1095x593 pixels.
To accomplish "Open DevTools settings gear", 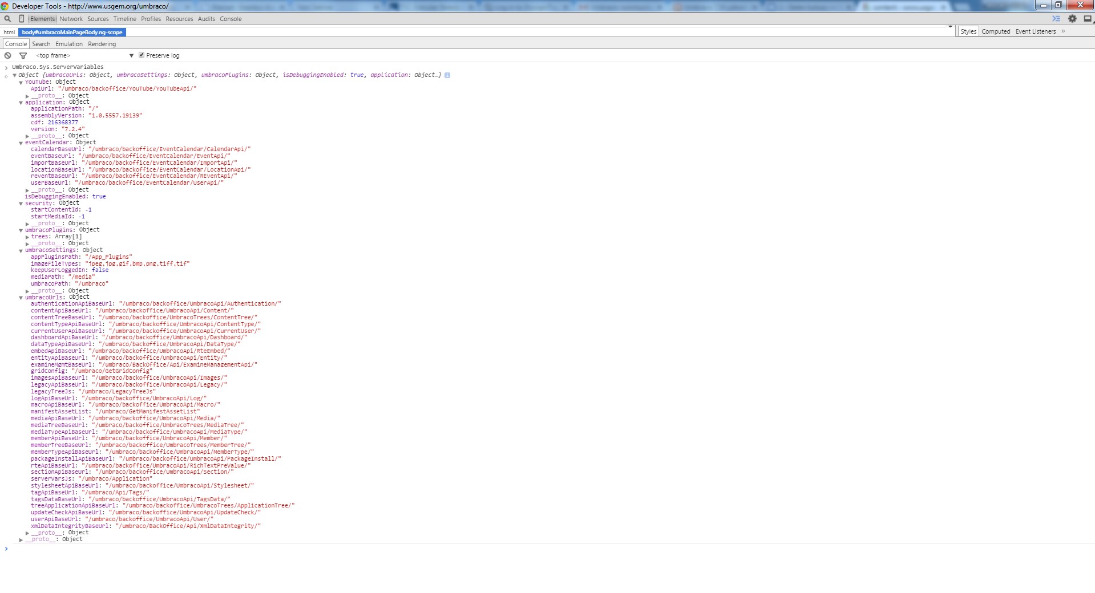I will 1072,19.
